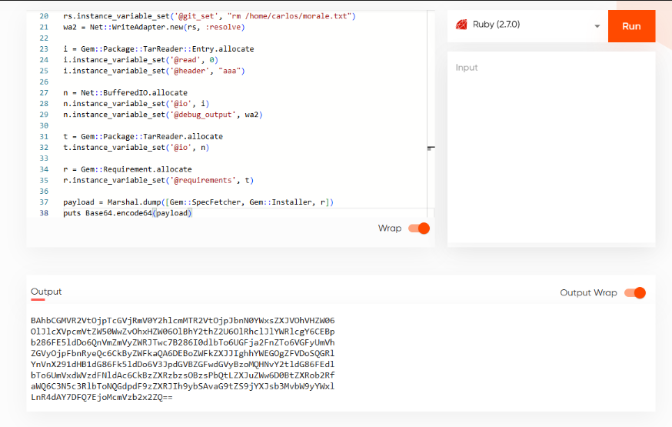The height and width of the screenshot is (427, 672).
Task: Click line 35 setting '@requirements' to t
Action: click(x=158, y=180)
